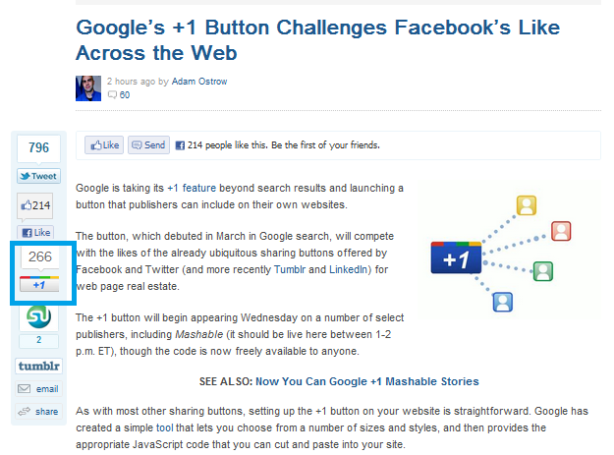The height and width of the screenshot is (455, 614).
Task: Click the sidebar Facebook Like button
Action: [x=35, y=233]
